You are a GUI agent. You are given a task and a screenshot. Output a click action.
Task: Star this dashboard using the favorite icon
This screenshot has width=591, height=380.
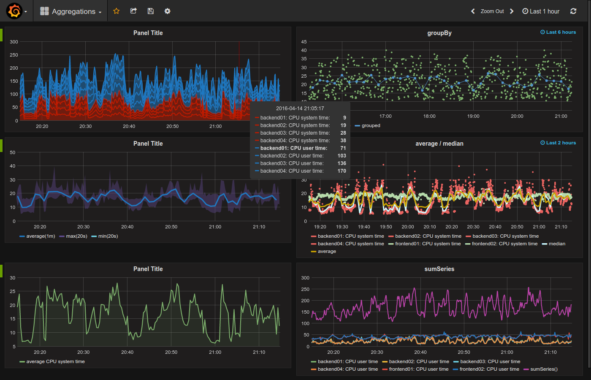coord(116,11)
